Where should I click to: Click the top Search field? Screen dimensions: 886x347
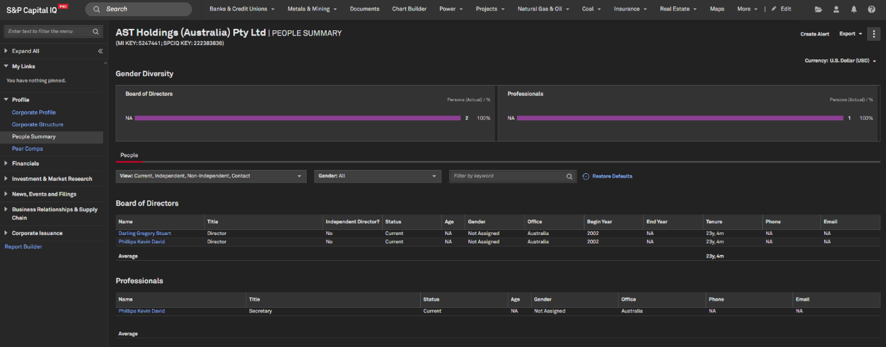point(139,9)
